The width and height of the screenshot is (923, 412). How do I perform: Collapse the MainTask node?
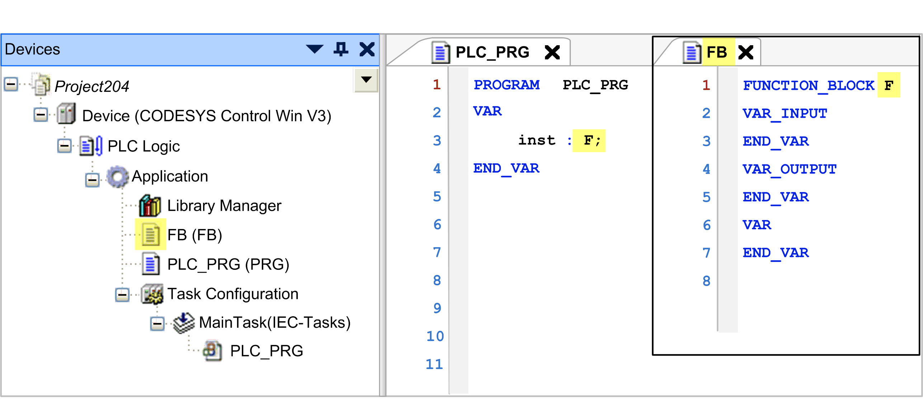pyautogui.click(x=157, y=324)
